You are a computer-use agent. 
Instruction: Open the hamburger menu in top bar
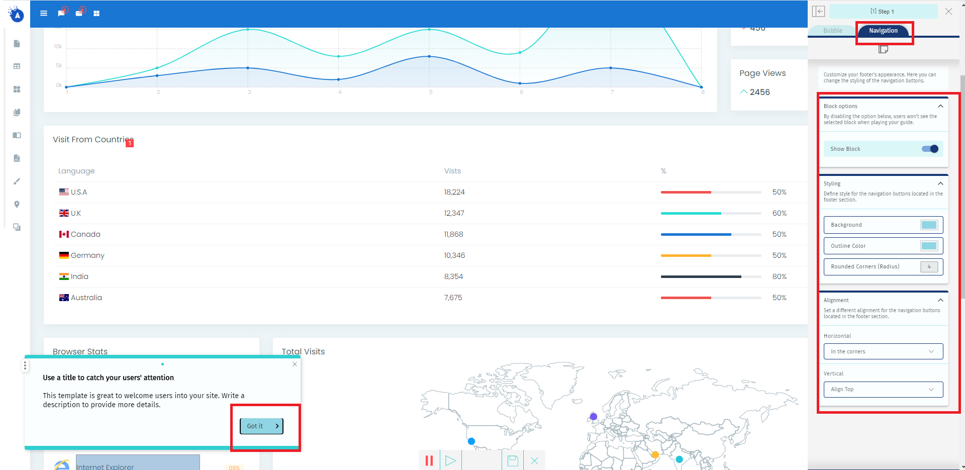[x=44, y=14]
